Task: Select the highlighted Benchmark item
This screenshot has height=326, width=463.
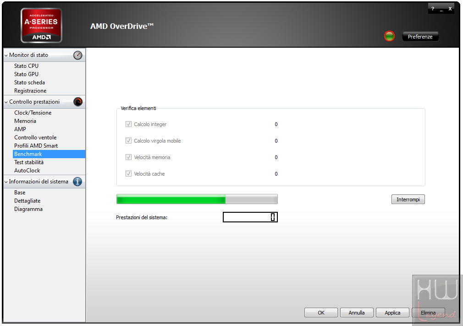Action: pyautogui.click(x=49, y=154)
